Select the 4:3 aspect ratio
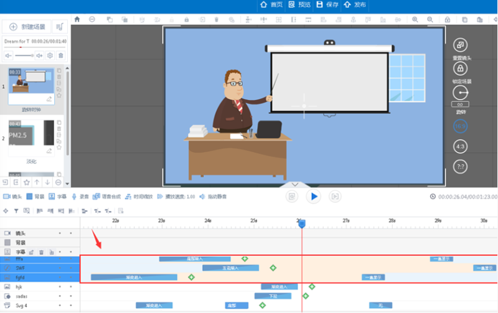This screenshot has width=498, height=313. (460, 146)
